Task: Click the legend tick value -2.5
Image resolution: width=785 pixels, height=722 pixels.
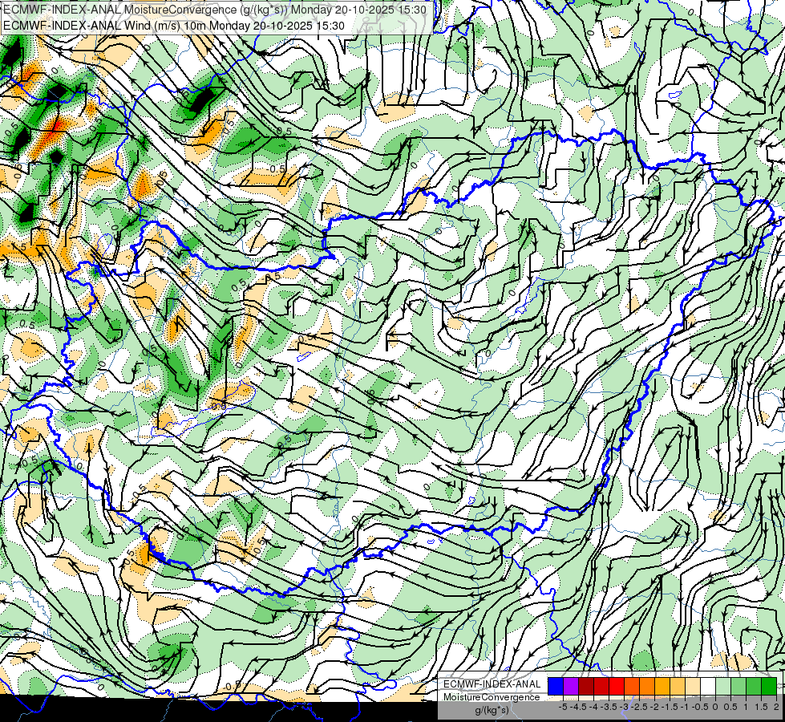Action: coord(639,707)
